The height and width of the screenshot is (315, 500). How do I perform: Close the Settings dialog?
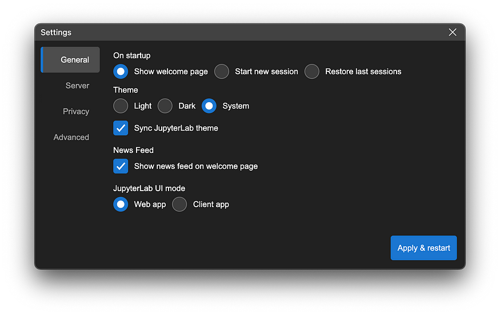[x=453, y=32]
